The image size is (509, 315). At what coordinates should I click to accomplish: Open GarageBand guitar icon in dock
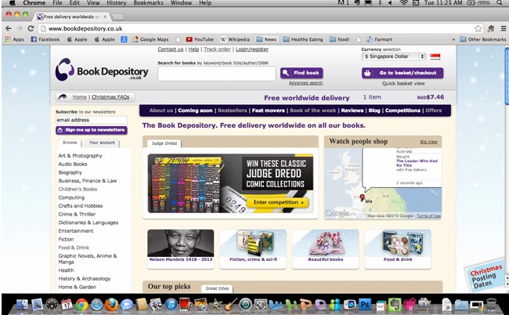(231, 305)
